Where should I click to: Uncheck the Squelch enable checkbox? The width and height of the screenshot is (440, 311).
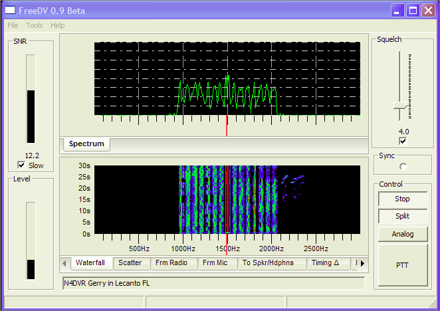pyautogui.click(x=403, y=141)
